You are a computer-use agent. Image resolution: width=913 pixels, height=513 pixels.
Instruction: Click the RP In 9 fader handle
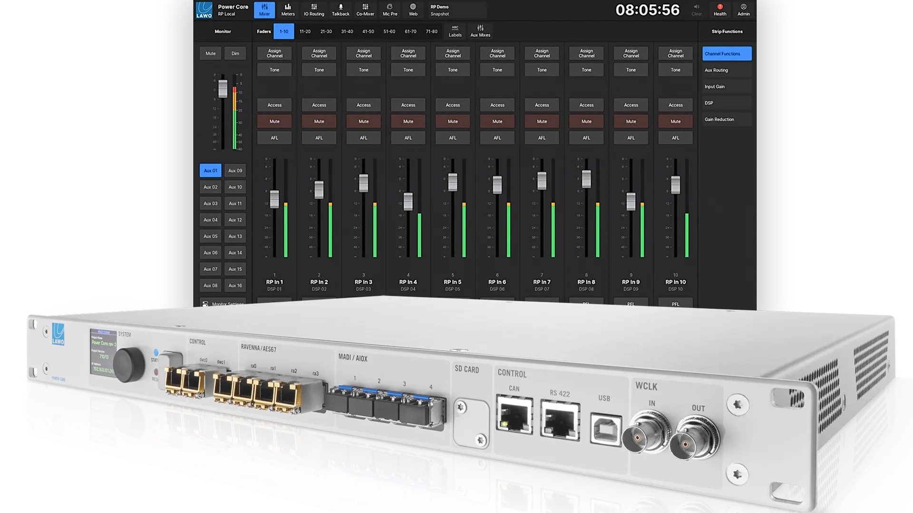631,201
